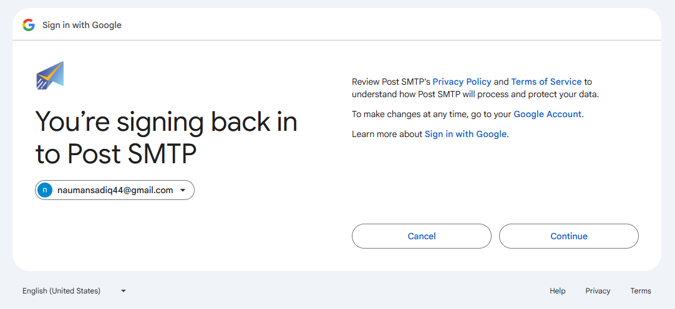Viewport: 675px width, 309px height.
Task: Open Post SMTP's Privacy Policy link
Action: pyautogui.click(x=462, y=82)
